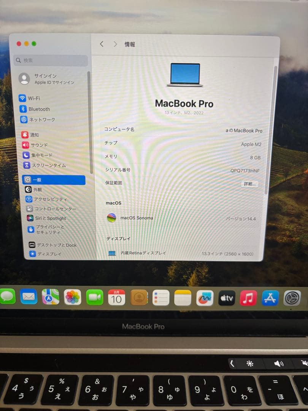Click the 検索 search field
The image size is (308, 411).
pyautogui.click(x=49, y=60)
